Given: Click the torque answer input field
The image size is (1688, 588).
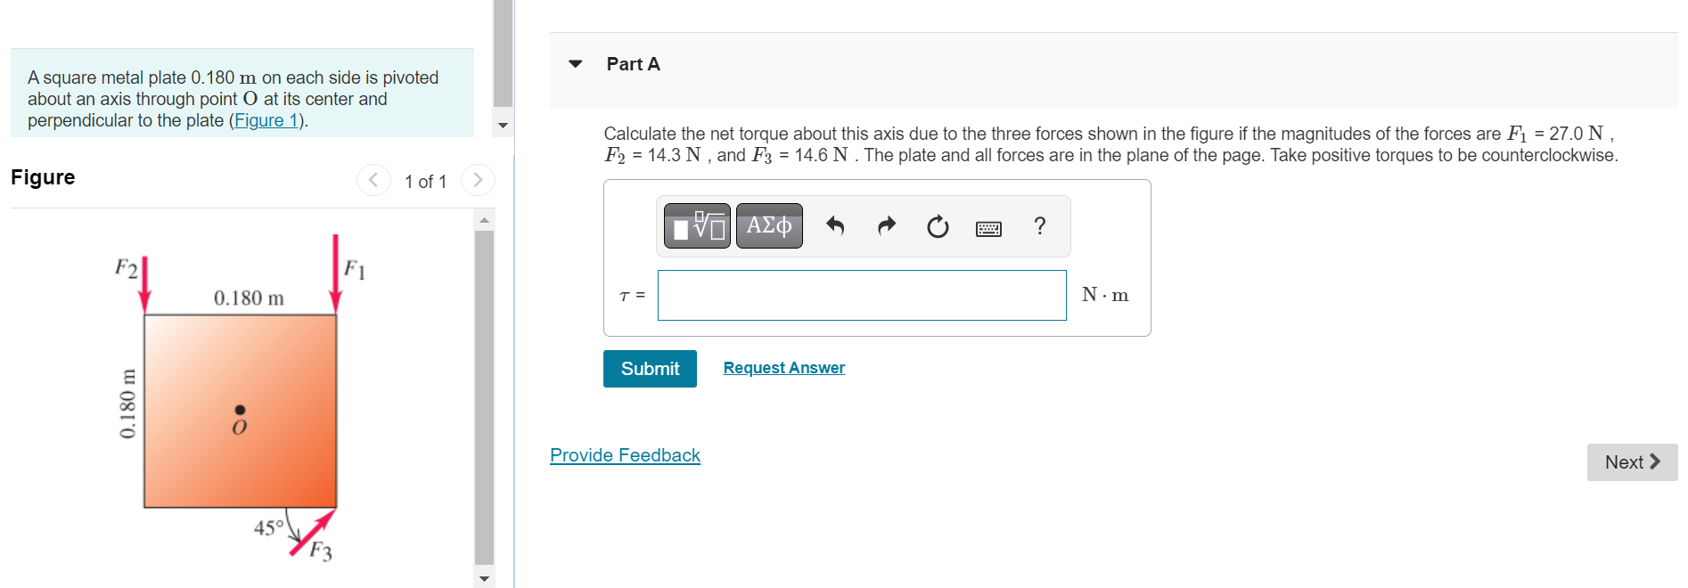Looking at the screenshot, I should (x=862, y=296).
